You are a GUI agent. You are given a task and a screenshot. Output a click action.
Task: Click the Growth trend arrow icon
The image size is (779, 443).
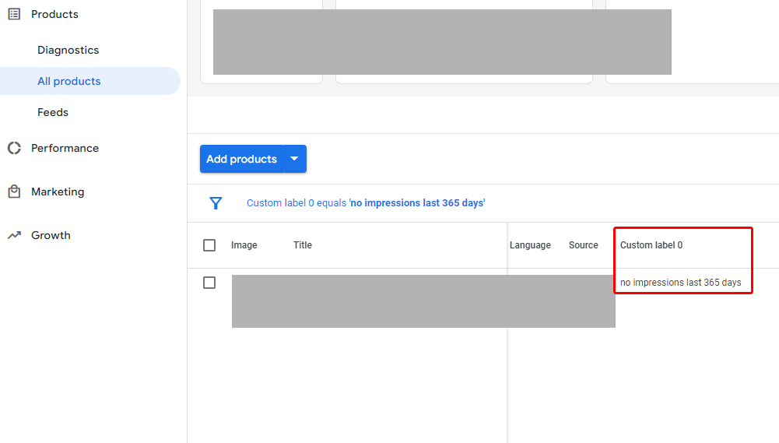14,235
